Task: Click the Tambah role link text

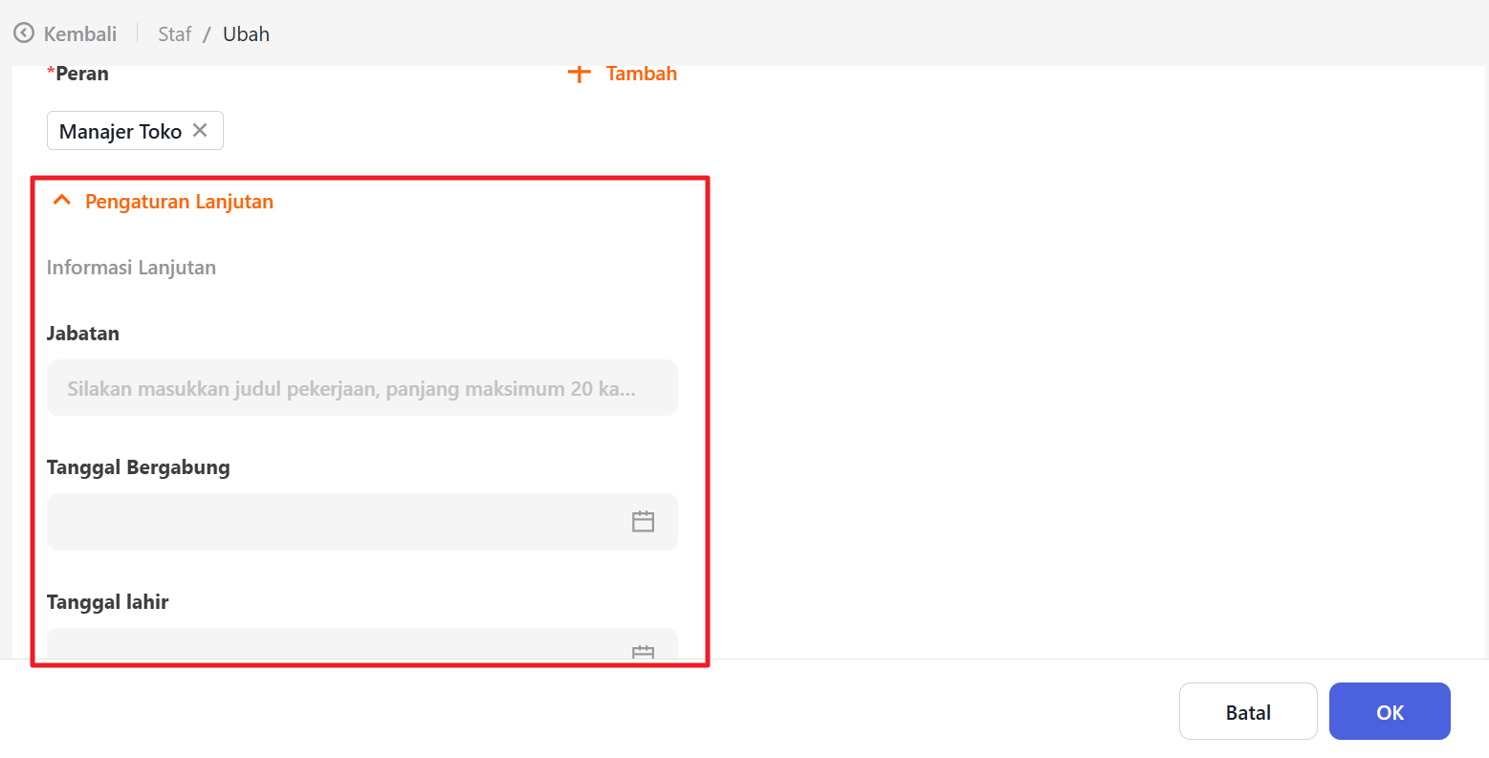Action: [641, 74]
